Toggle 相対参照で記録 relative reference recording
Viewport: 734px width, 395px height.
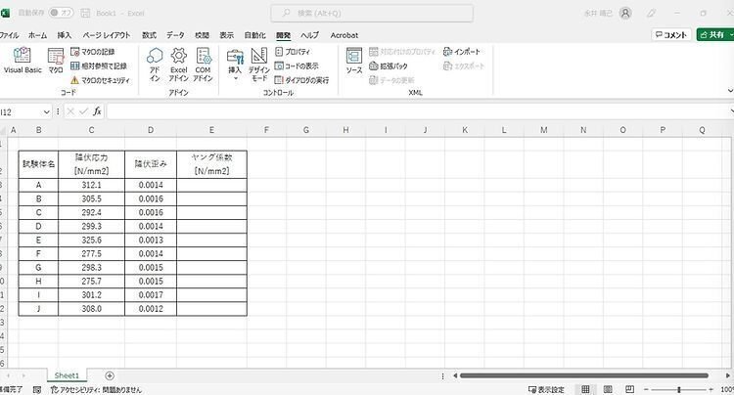coord(99,66)
